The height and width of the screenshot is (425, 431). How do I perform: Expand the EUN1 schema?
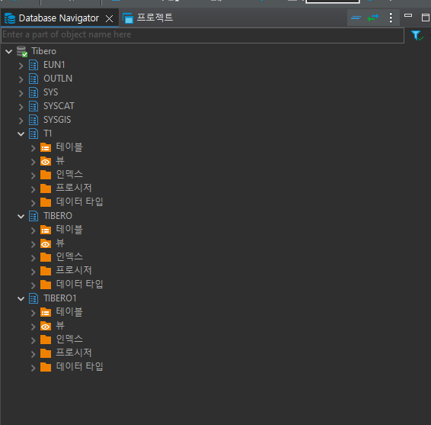point(21,66)
